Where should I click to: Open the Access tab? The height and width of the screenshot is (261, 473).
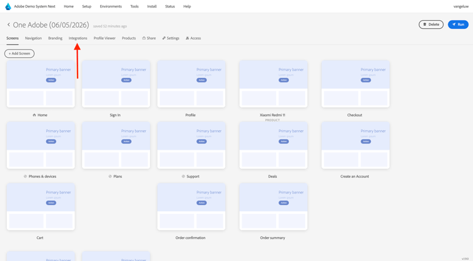pyautogui.click(x=194, y=38)
